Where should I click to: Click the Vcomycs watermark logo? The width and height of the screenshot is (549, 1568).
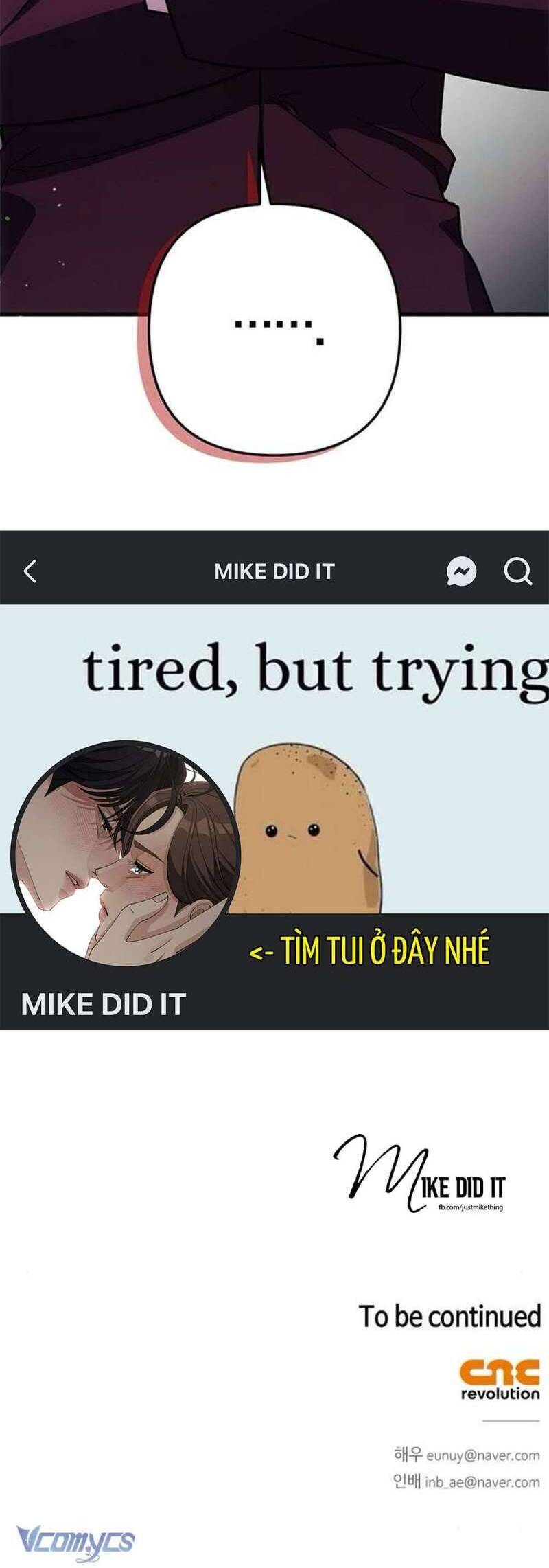click(75, 1541)
